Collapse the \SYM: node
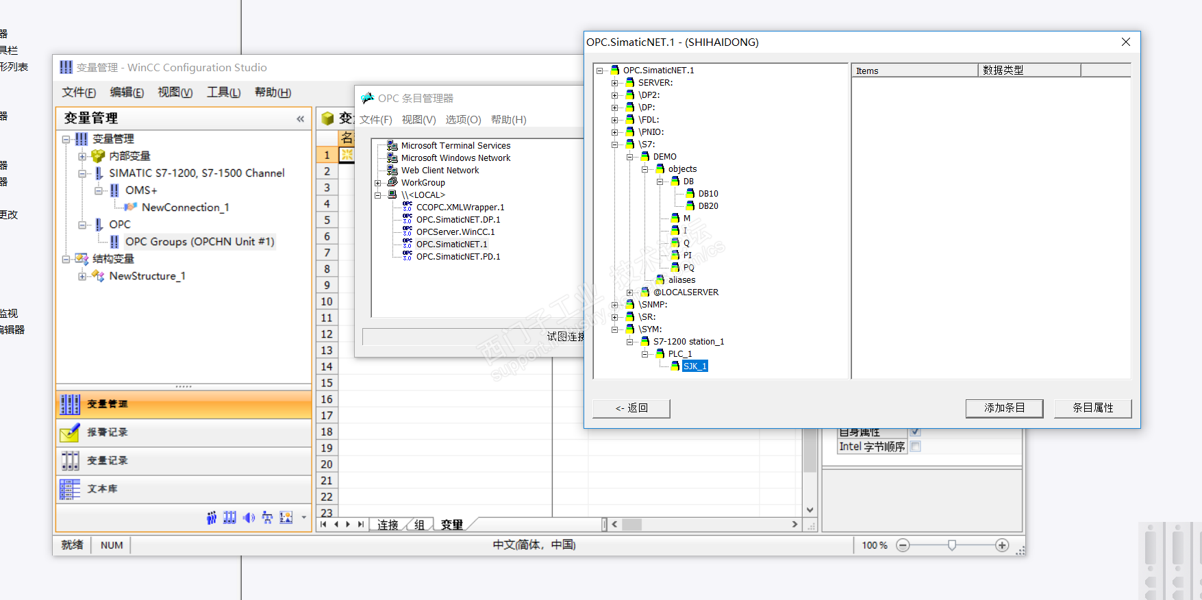1202x600 pixels. [615, 329]
